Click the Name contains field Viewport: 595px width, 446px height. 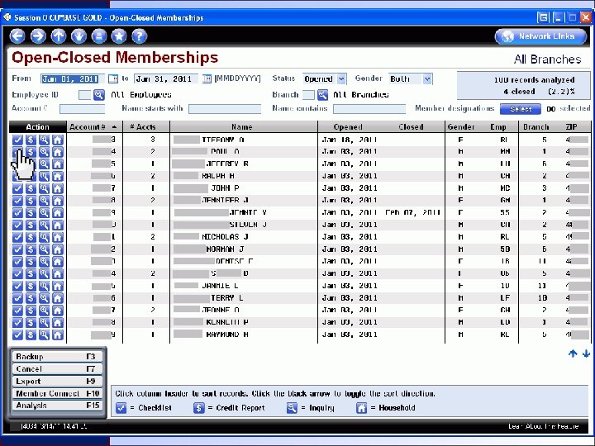(369, 109)
